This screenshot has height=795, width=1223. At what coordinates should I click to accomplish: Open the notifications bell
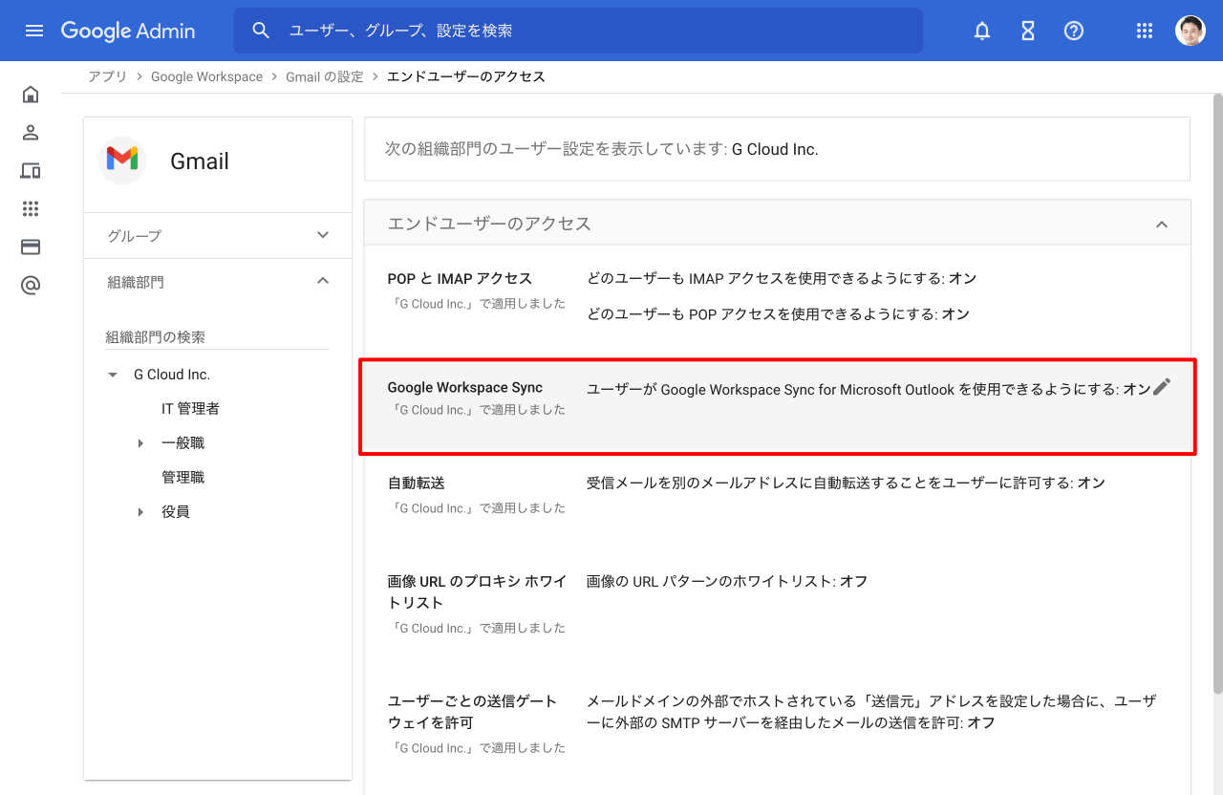[x=982, y=31]
